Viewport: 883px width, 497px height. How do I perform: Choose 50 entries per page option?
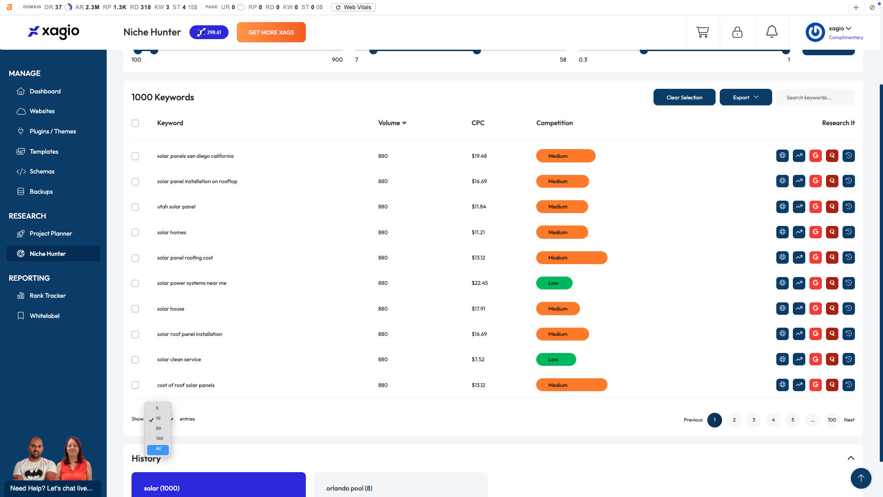158,428
